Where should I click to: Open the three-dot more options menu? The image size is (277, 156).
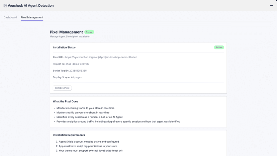click(271, 5)
